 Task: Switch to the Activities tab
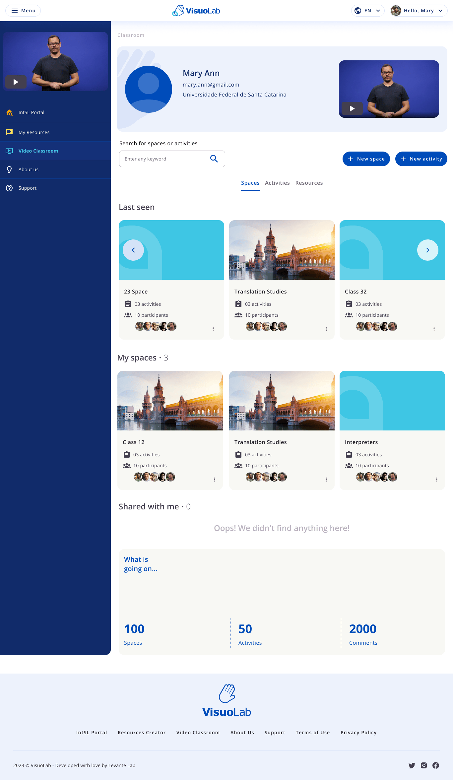pos(277,183)
